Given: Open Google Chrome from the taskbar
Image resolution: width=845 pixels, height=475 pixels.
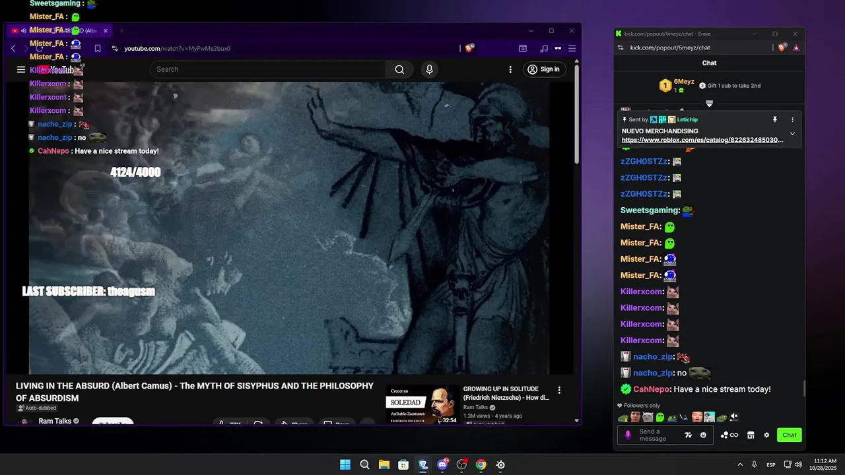Looking at the screenshot, I should 481,464.
